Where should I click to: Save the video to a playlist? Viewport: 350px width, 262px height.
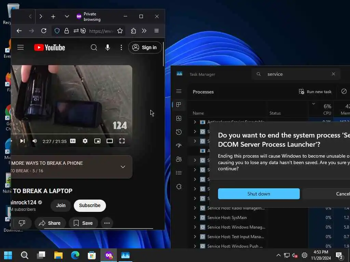(x=83, y=223)
